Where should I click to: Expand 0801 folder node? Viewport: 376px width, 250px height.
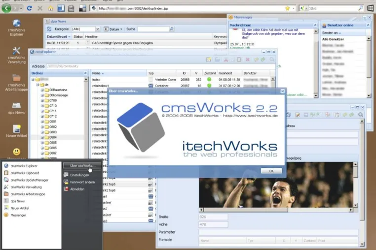(x=42, y=122)
